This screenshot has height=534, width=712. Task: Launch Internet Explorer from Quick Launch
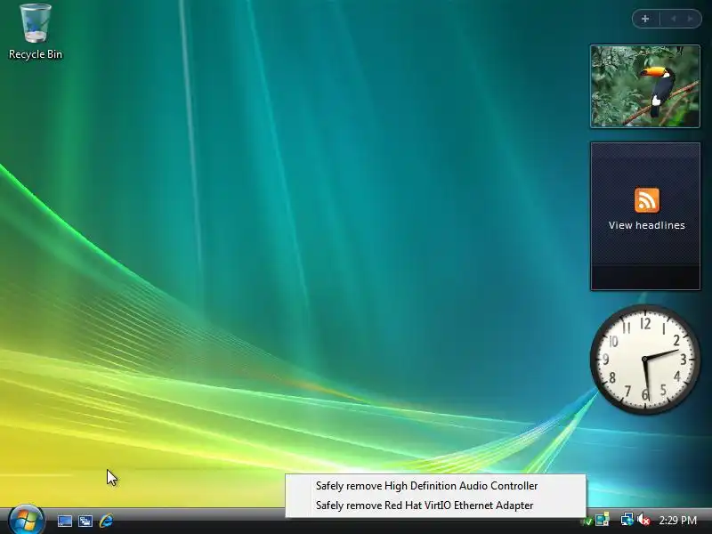(x=106, y=521)
